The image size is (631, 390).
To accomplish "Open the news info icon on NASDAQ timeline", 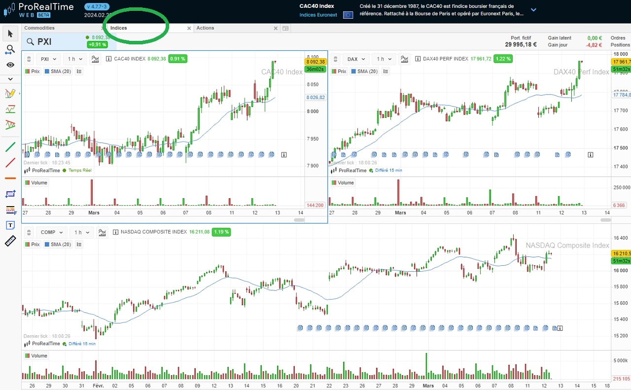I will pyautogui.click(x=560, y=328).
